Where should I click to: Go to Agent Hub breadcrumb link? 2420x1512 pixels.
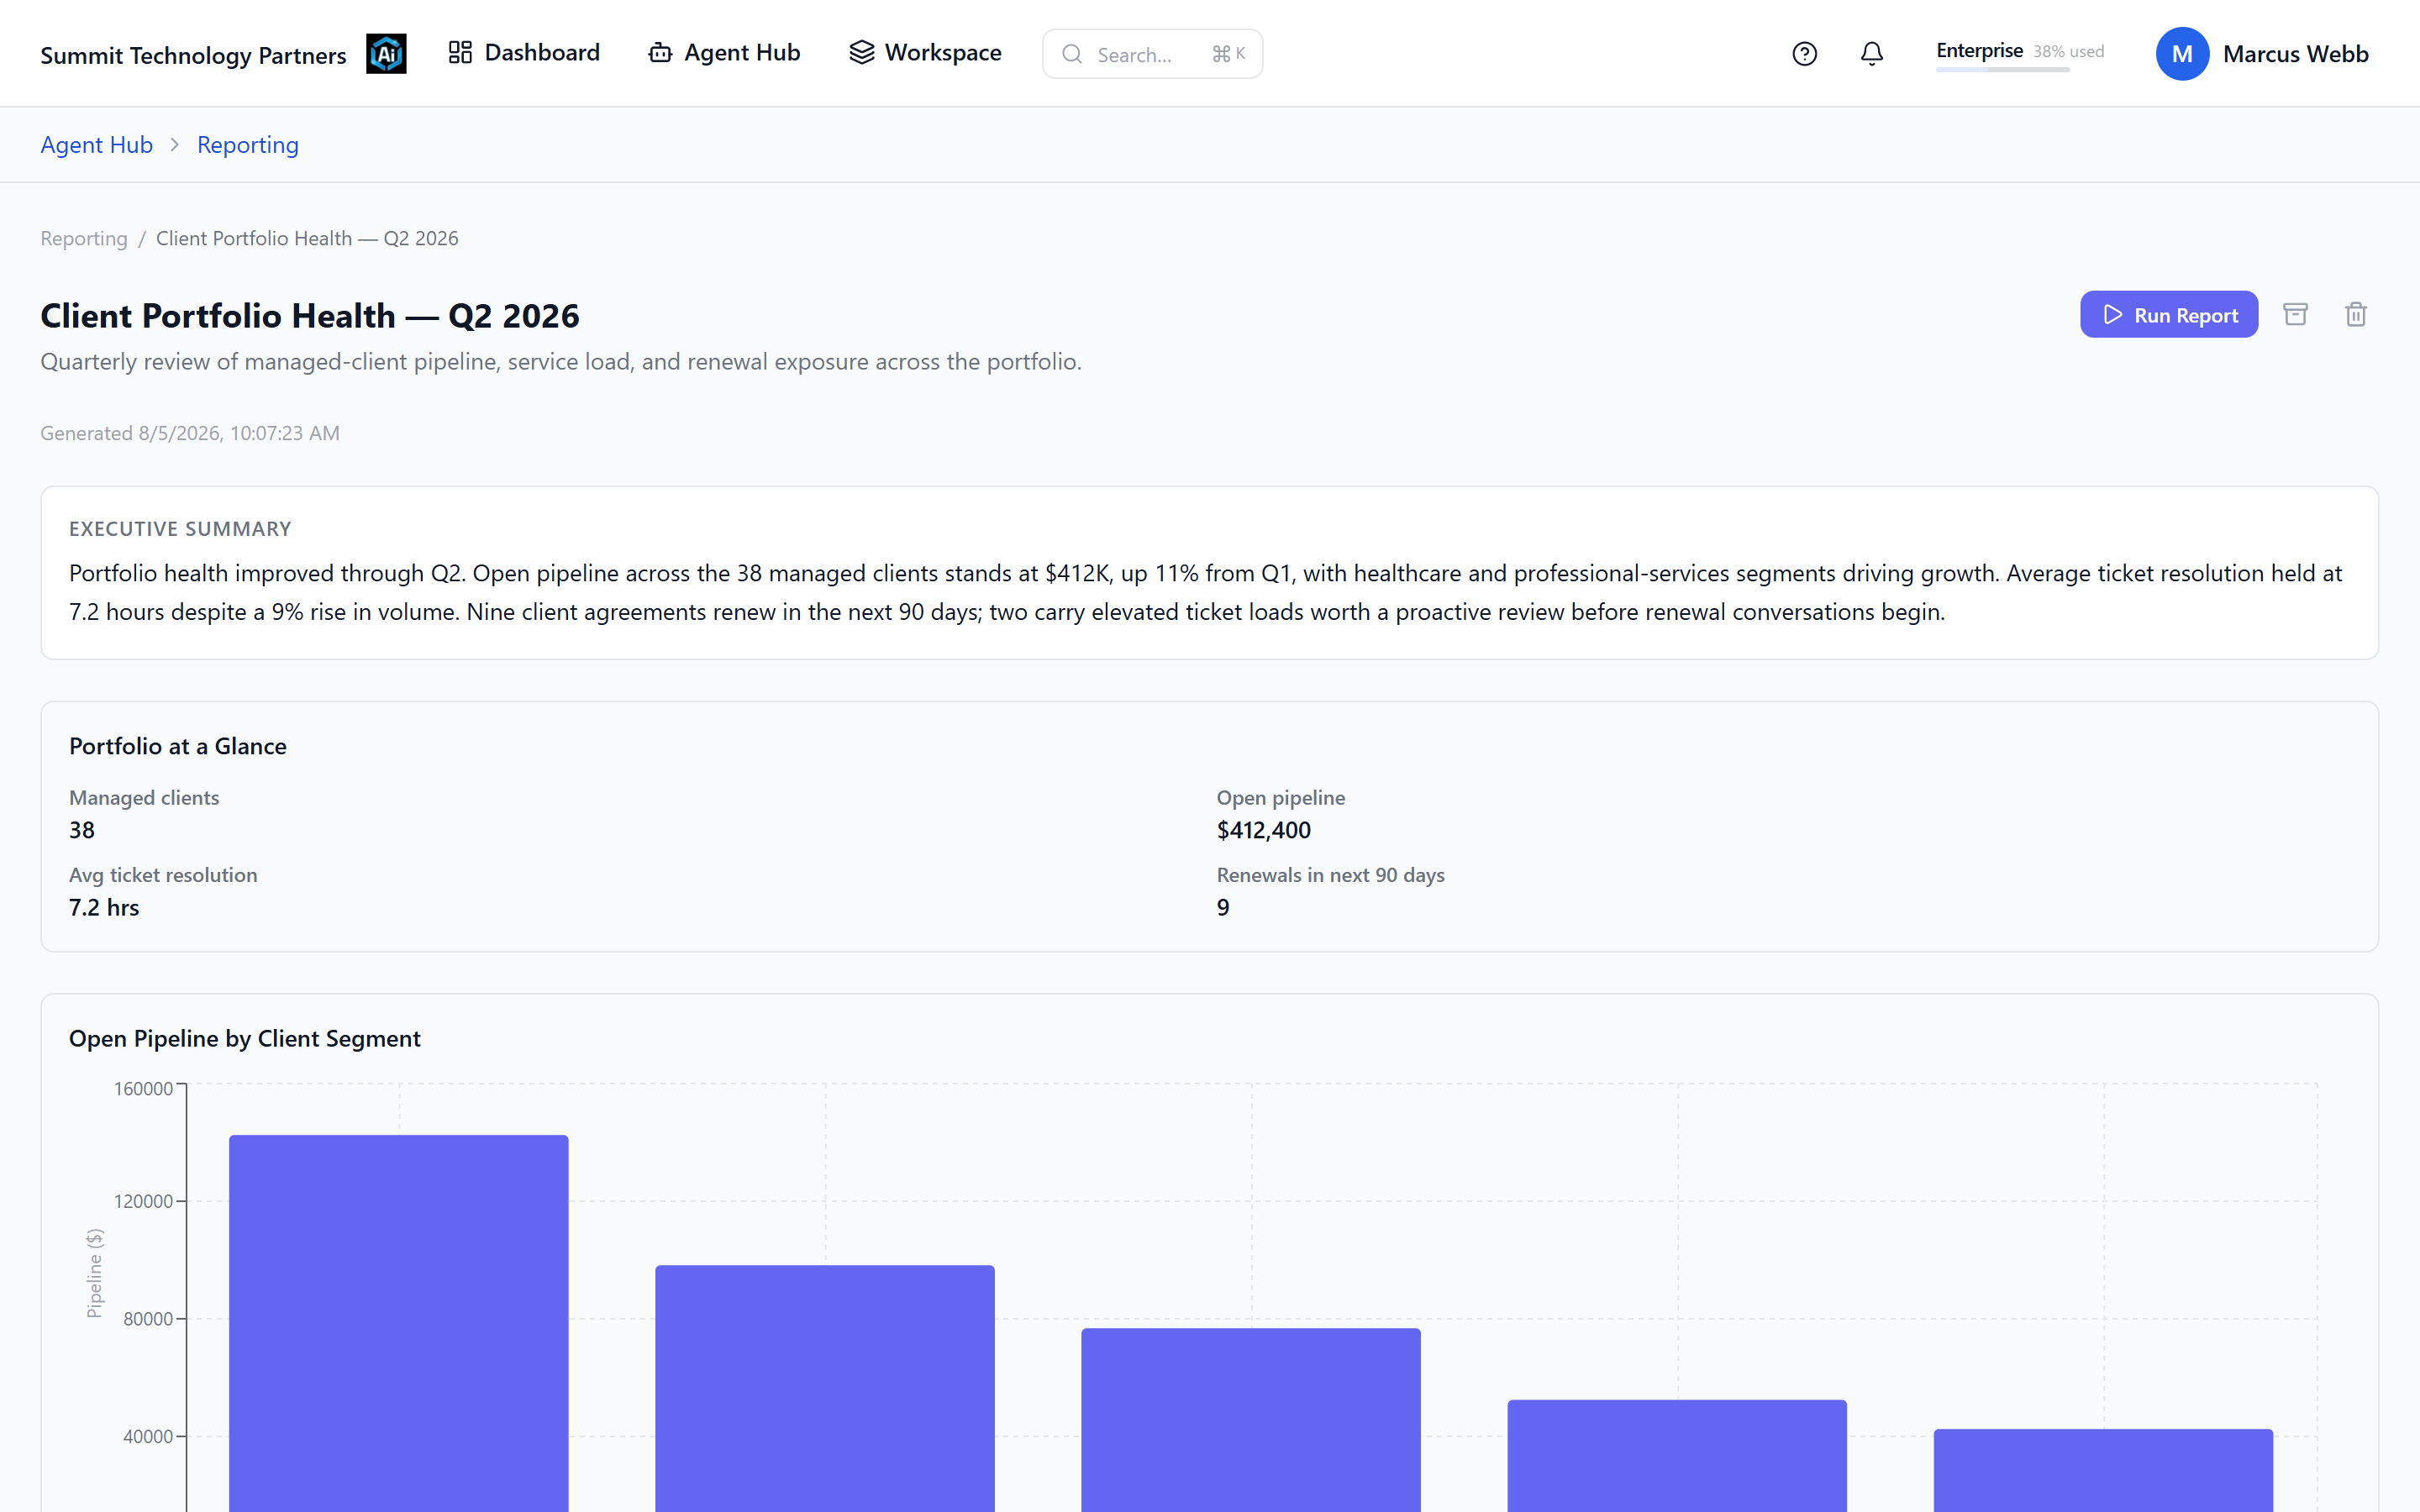pyautogui.click(x=97, y=145)
